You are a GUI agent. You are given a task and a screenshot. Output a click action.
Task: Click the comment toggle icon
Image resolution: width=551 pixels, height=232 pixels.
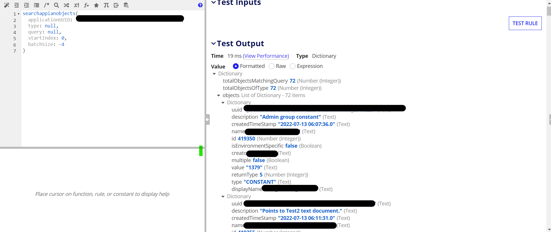pyautogui.click(x=47, y=5)
